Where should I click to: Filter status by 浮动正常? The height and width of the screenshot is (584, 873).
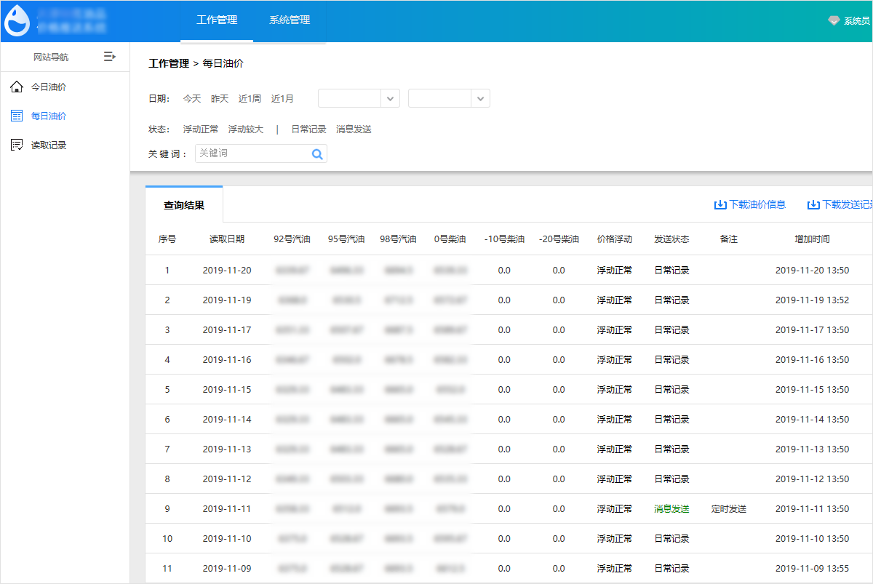coord(201,129)
